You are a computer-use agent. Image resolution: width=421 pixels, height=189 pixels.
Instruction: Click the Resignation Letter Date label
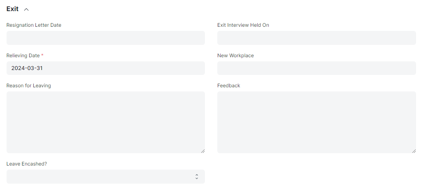point(34,25)
